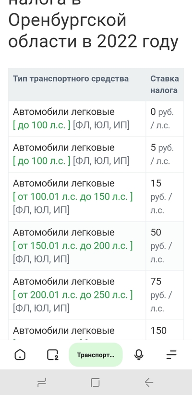Tap Android back navigation arrow
Screen dimensions: 192x395
(x=149, y=383)
